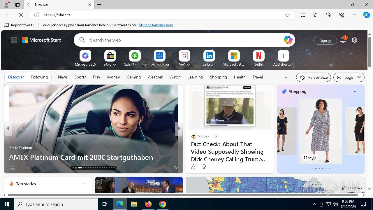Open Favorites toolbar icon
Viewport: 373px width, 210px height.
316,15
